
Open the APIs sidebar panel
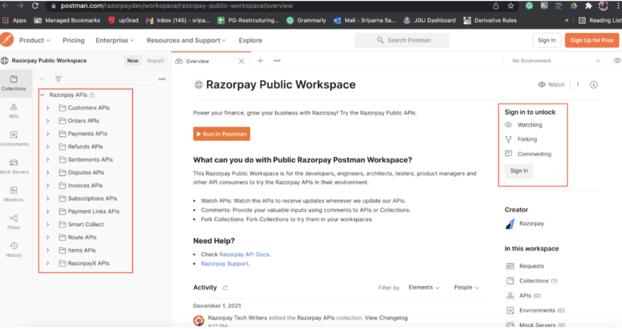point(14,111)
